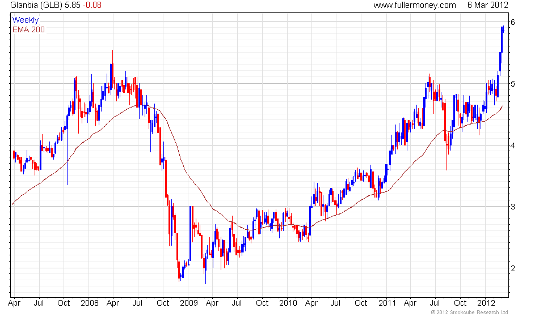Click the www.fullermoney.com text
Viewport: 556px width, 317px height.
click(415, 5)
